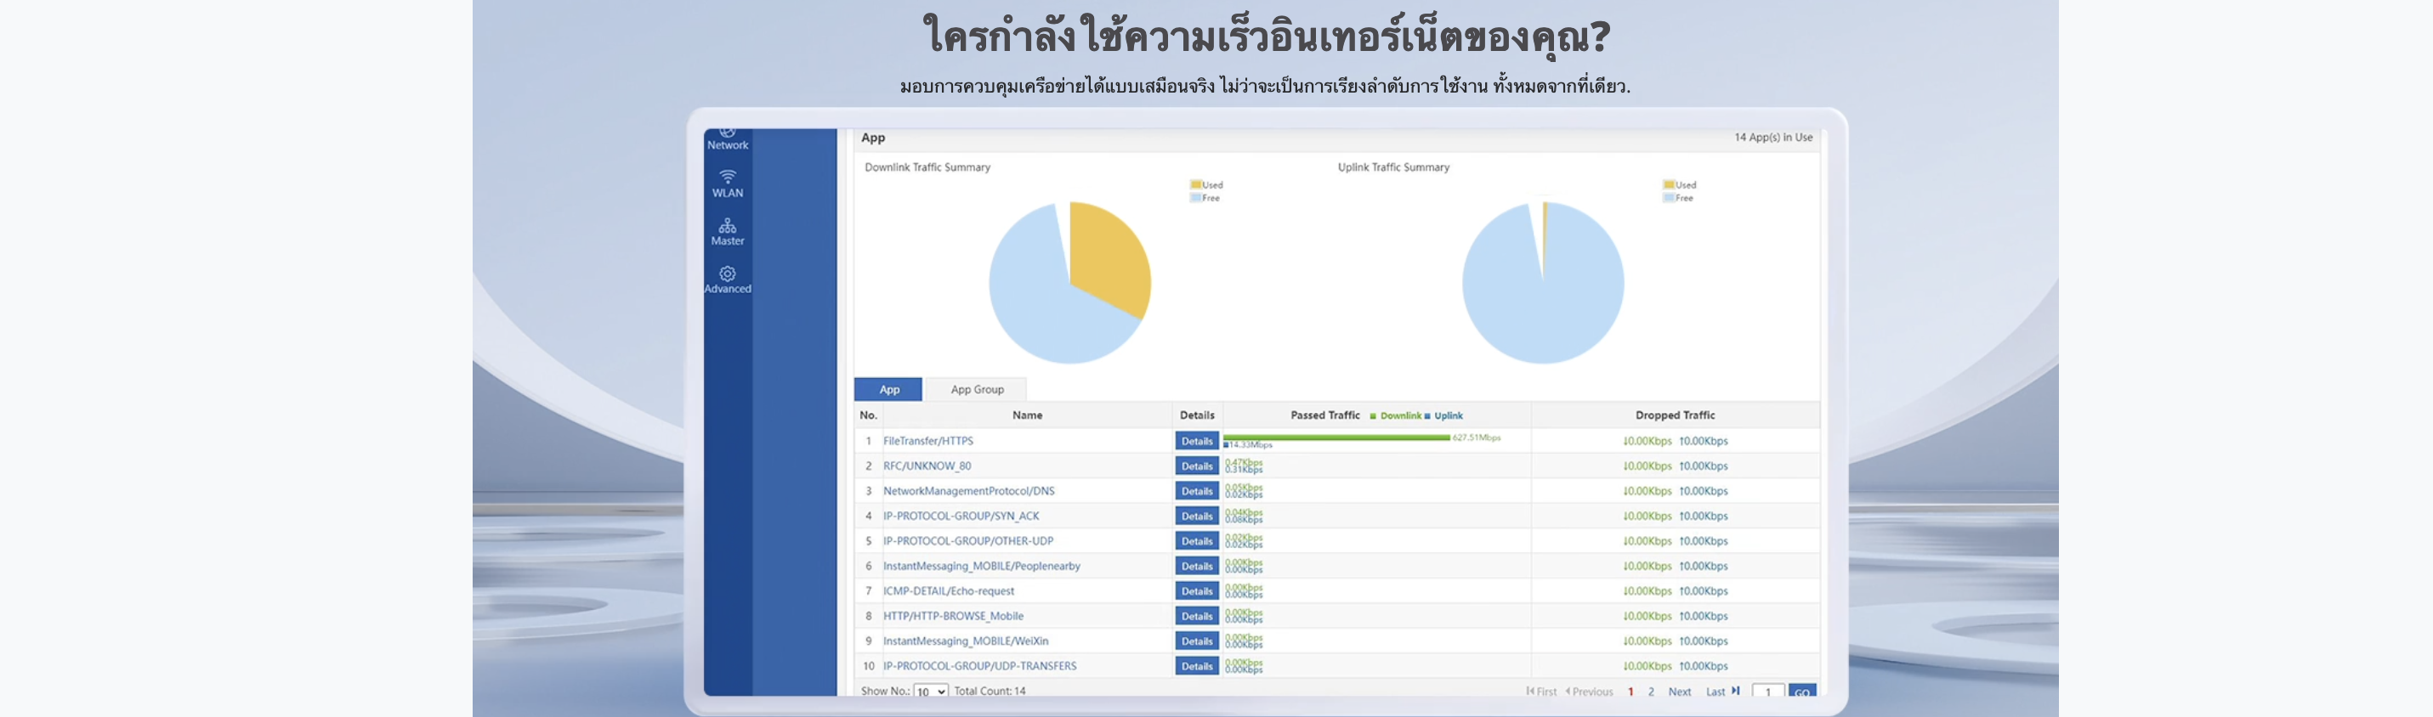This screenshot has width=2433, height=717.
Task: Open Details for InstantMessaging_MOBILE/WeiXin
Action: 1197,641
